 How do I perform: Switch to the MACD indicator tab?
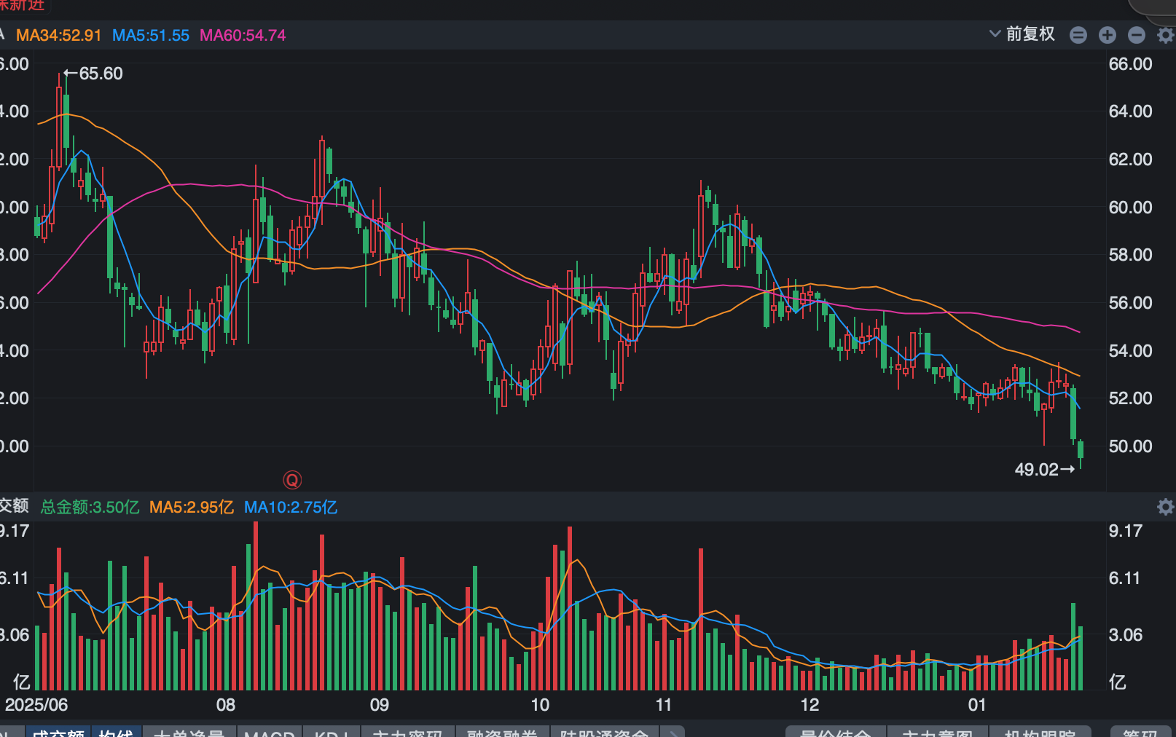269,733
